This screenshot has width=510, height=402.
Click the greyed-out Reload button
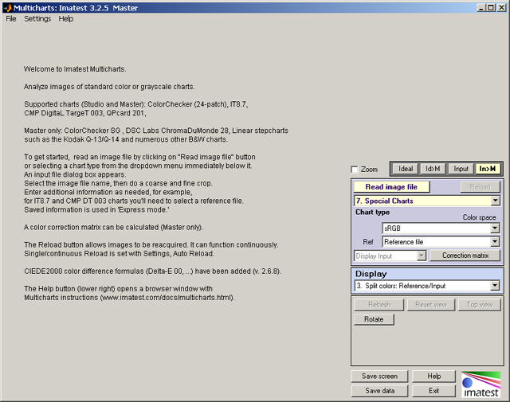(480, 187)
